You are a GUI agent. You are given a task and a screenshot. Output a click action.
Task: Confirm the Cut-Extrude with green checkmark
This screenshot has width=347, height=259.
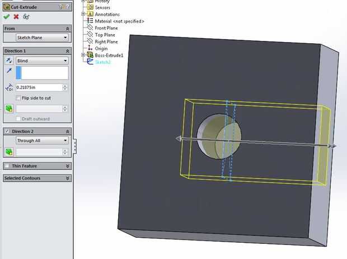coord(7,17)
